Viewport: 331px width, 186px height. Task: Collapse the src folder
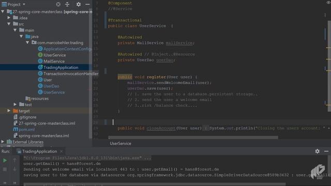coord(9,24)
